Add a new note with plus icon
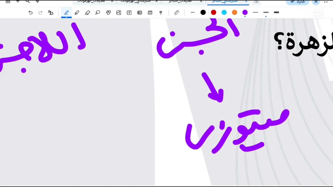333x187 pixels. coord(18,2)
